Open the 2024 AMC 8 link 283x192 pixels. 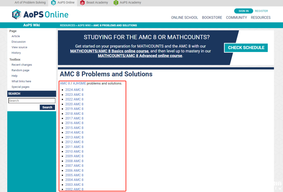[x=74, y=90]
